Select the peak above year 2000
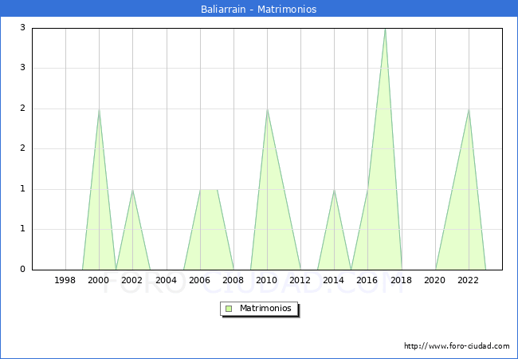Screen dimensions: 518x359 pyautogui.click(x=99, y=109)
